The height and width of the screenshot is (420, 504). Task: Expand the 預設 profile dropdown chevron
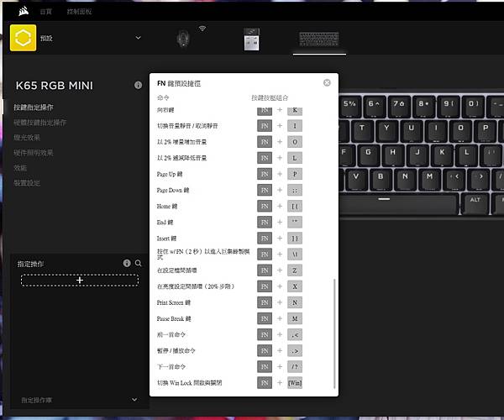(138, 38)
